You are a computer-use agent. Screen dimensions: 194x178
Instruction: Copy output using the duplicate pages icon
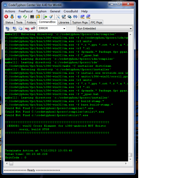[20, 28]
